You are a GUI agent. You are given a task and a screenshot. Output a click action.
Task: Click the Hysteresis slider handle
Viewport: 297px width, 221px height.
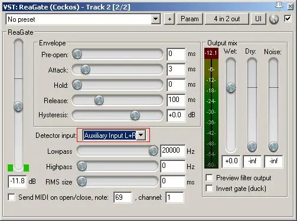(135, 115)
